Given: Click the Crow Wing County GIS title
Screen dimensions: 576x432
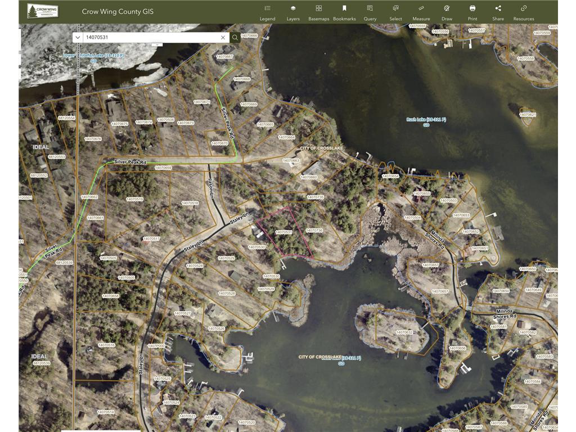Looking at the screenshot, I should click(x=118, y=12).
